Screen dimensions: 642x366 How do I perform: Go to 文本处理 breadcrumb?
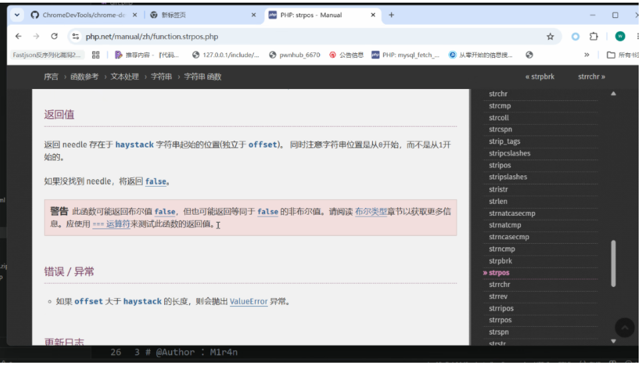coord(124,76)
